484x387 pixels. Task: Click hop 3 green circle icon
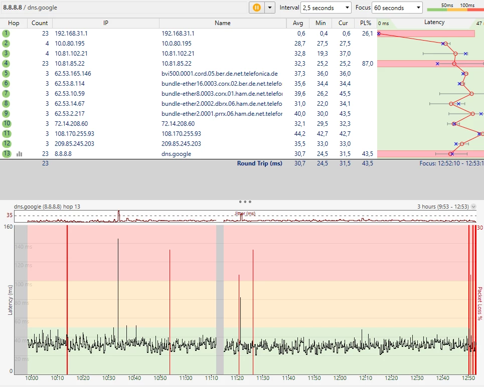point(6,54)
